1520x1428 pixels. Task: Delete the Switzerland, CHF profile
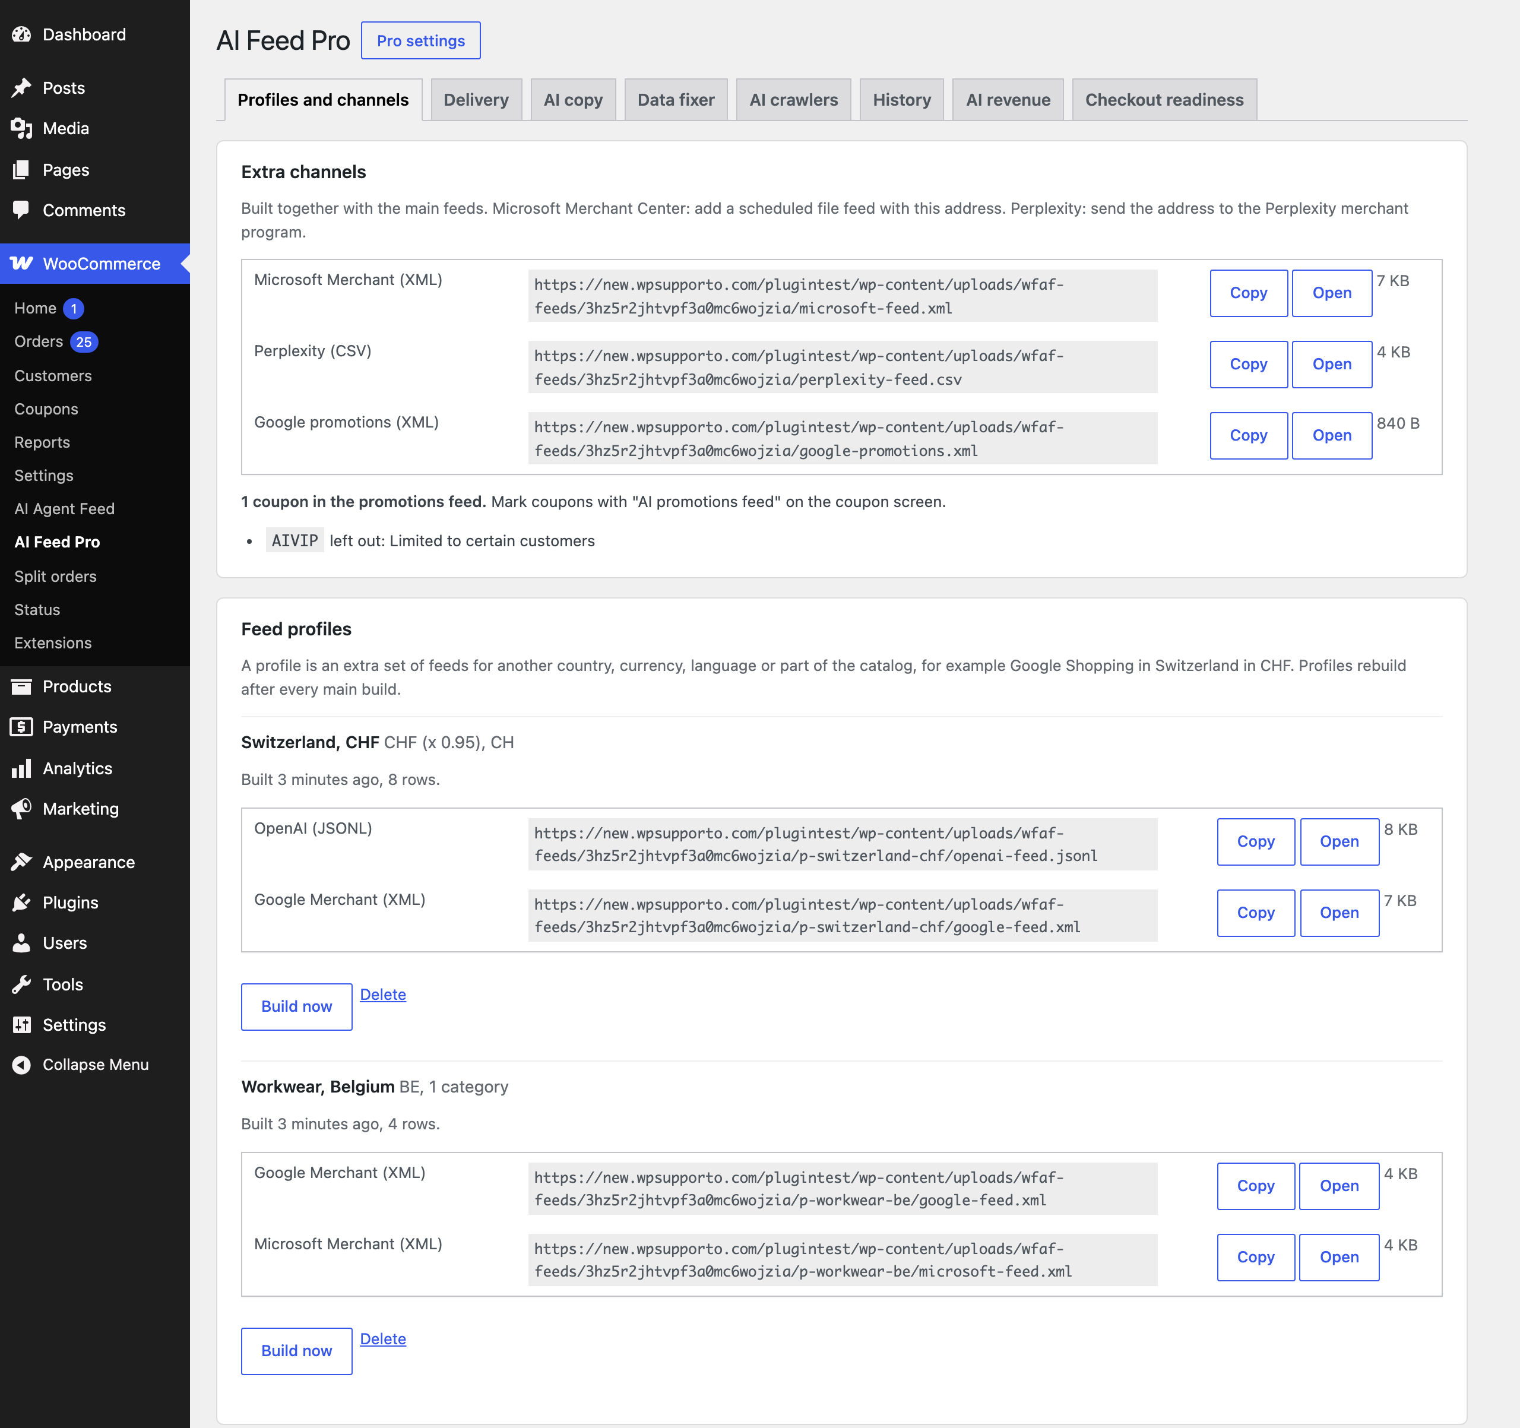(382, 994)
